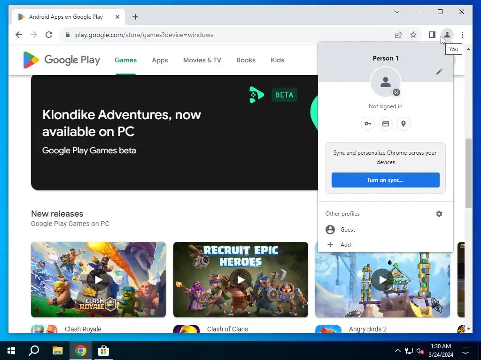Open the Windows Start menu
This screenshot has width=481, height=360.
click(11, 351)
